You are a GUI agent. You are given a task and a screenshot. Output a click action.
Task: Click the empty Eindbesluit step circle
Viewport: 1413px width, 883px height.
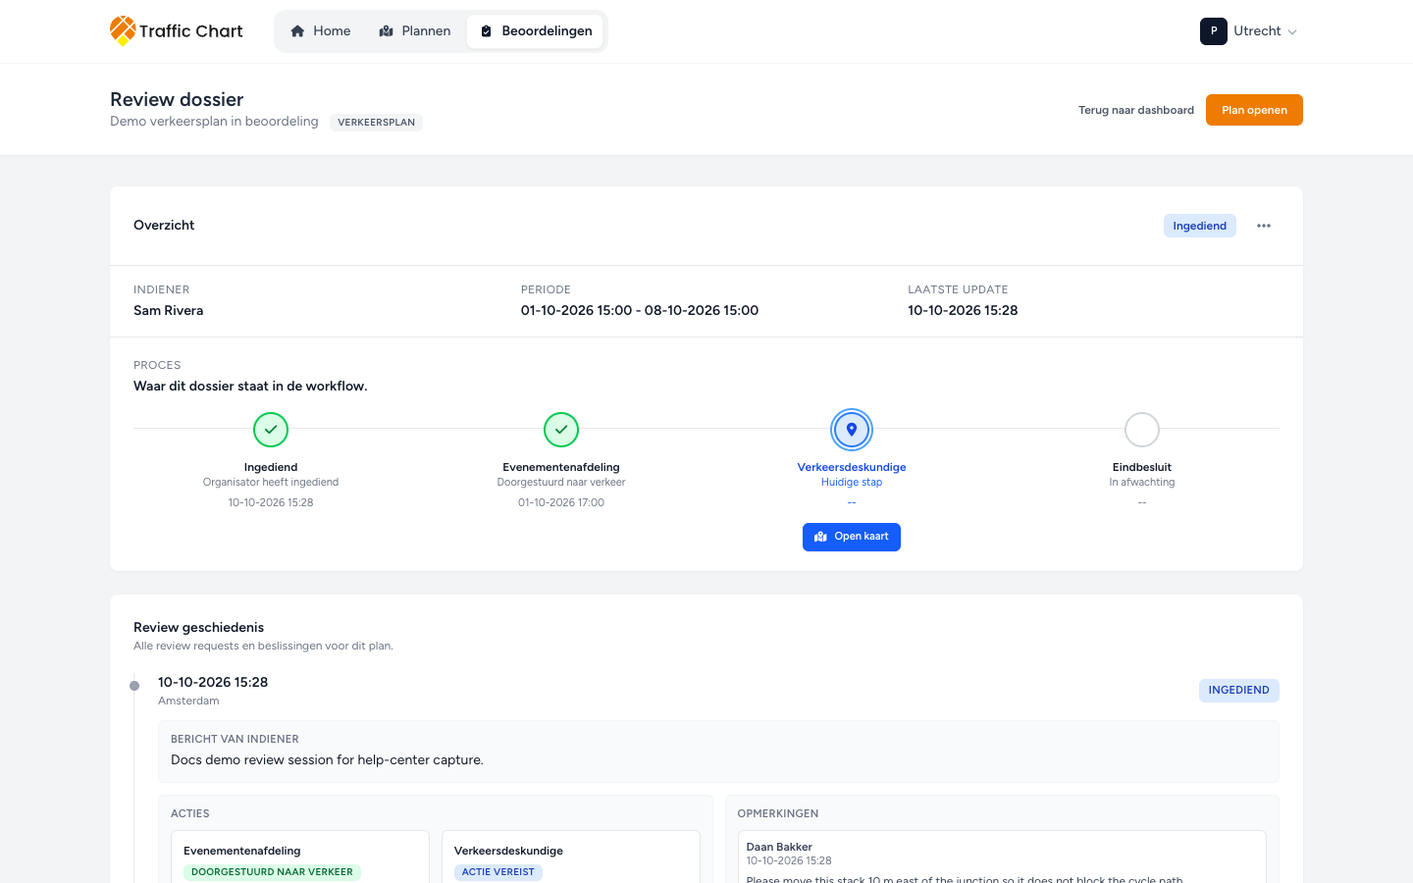1142,430
